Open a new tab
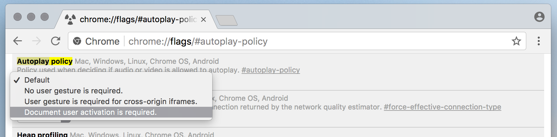The height and width of the screenshot is (137, 557). coord(226,20)
